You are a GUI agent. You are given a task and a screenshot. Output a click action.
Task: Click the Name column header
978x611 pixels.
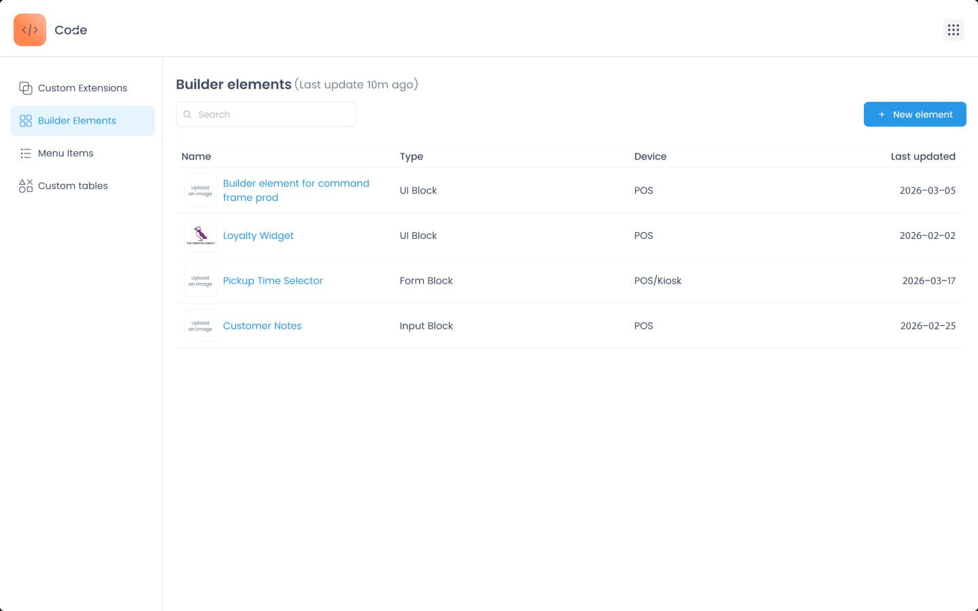pos(196,156)
